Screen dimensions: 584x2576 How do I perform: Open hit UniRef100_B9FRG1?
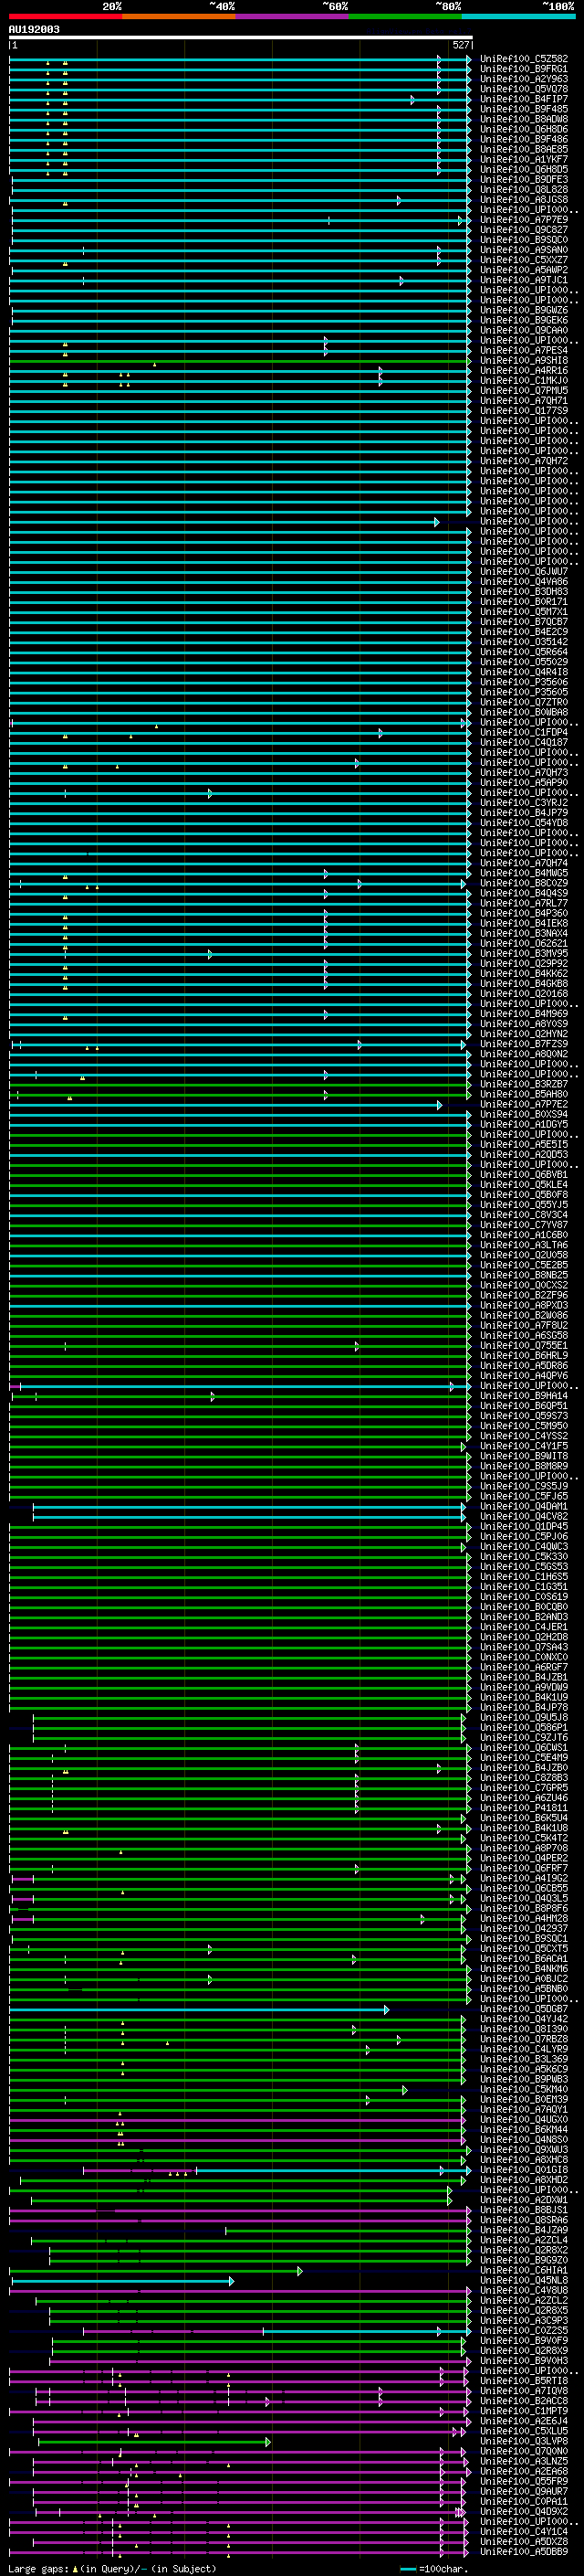[524, 69]
